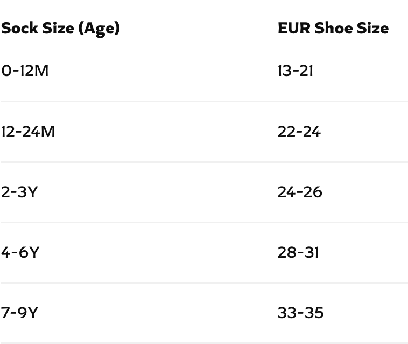Click the 24-26 EUR shoe size value
This screenshot has width=408, height=344.
[x=300, y=192]
